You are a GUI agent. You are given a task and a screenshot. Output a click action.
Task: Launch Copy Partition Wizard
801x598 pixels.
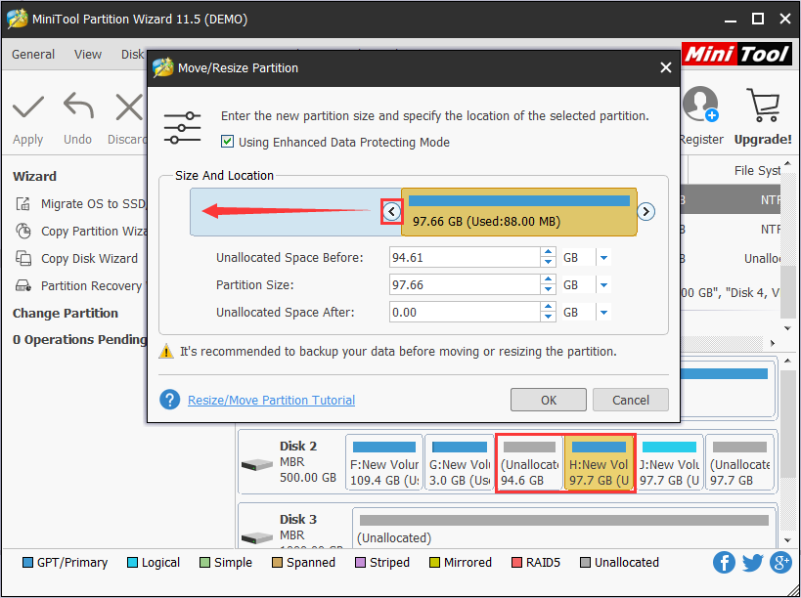pos(81,232)
